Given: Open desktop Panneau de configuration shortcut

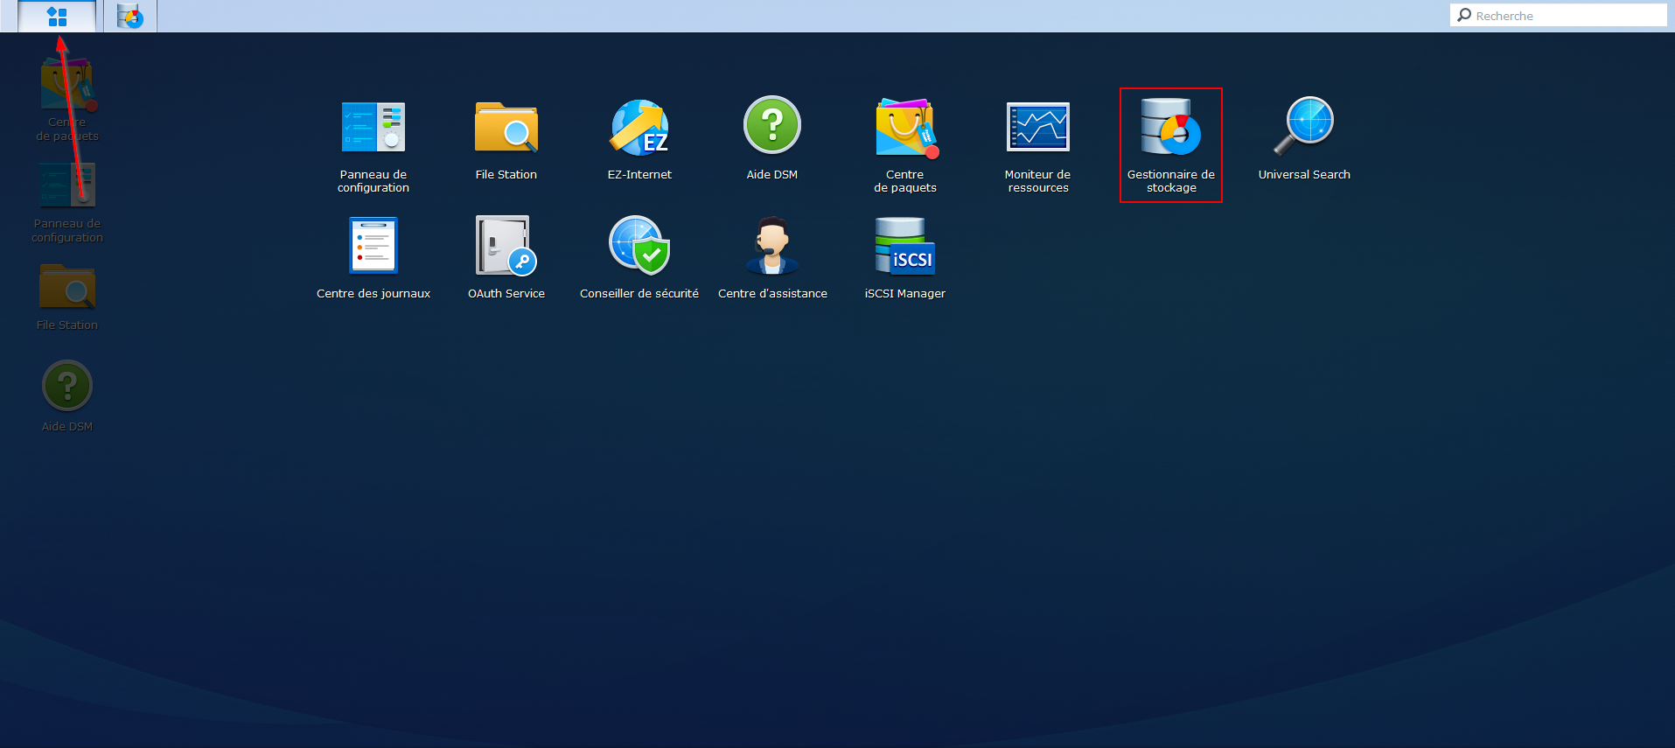Looking at the screenshot, I should click(67, 203).
